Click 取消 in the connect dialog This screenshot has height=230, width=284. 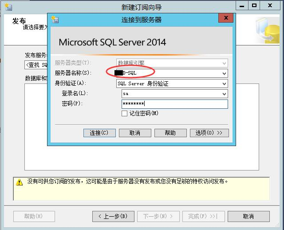click(135, 133)
